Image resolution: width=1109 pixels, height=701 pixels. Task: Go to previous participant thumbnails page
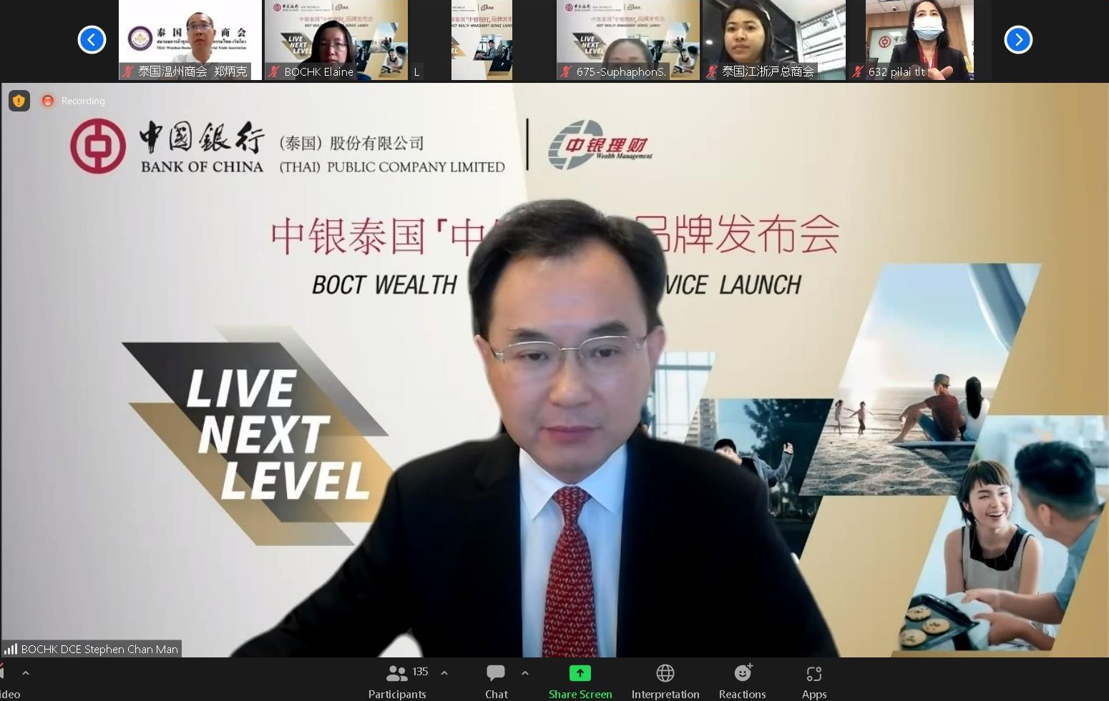(x=92, y=39)
